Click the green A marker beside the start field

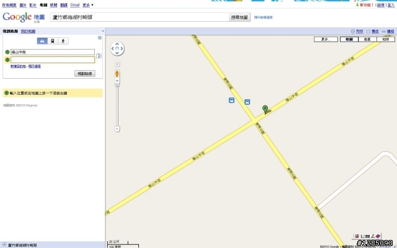coord(7,52)
